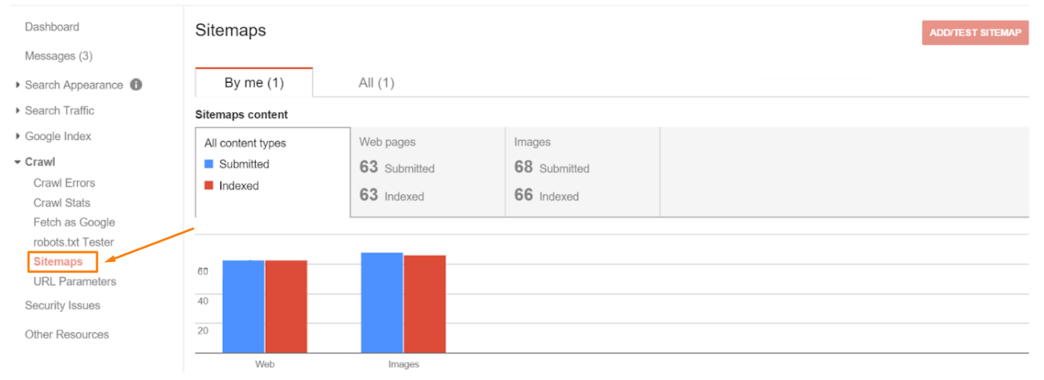Open Crawl Errors page
Screen dimensions: 1044x380
(x=65, y=183)
